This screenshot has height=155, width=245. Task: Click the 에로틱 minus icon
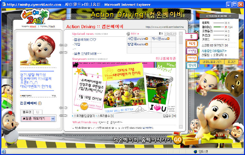pyautogui.click(x=226, y=23)
